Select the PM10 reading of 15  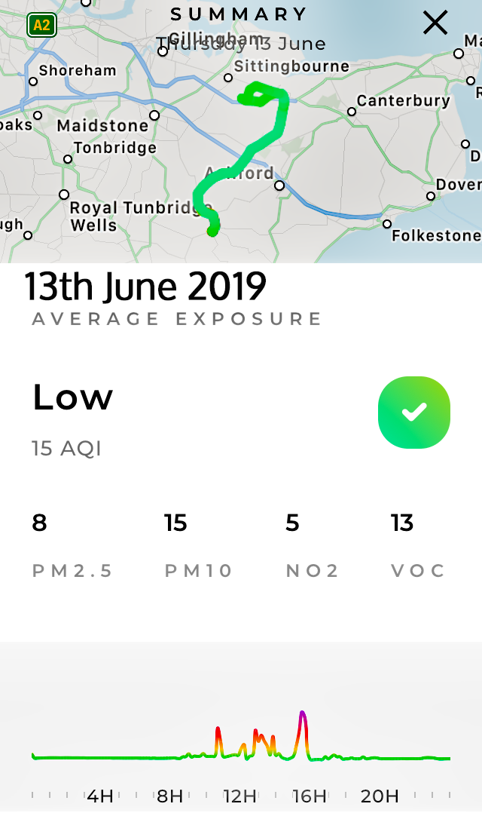click(x=175, y=523)
